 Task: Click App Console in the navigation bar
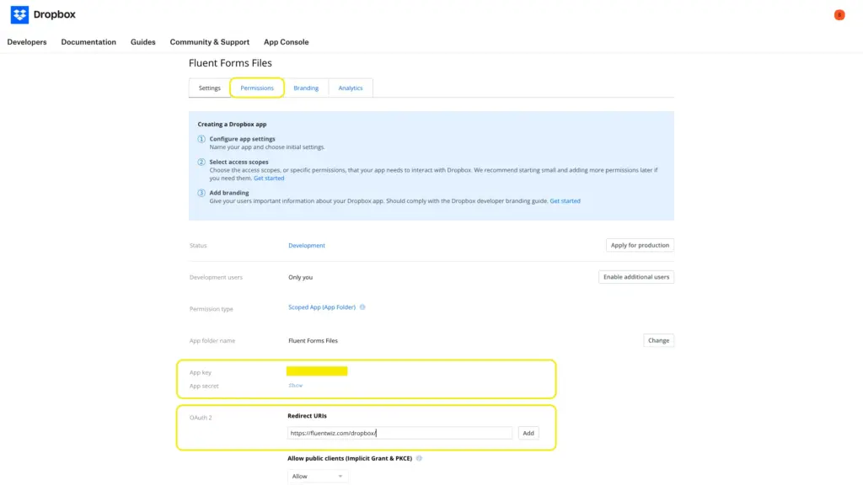pos(287,41)
